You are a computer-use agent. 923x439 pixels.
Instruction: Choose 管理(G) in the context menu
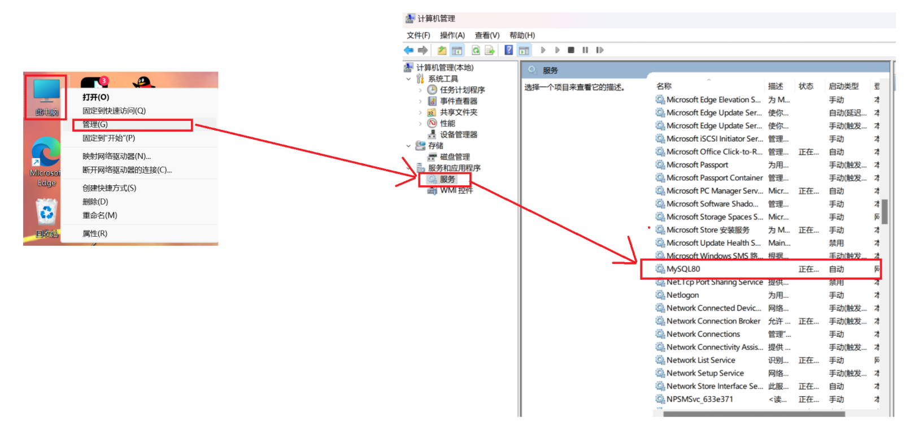138,124
